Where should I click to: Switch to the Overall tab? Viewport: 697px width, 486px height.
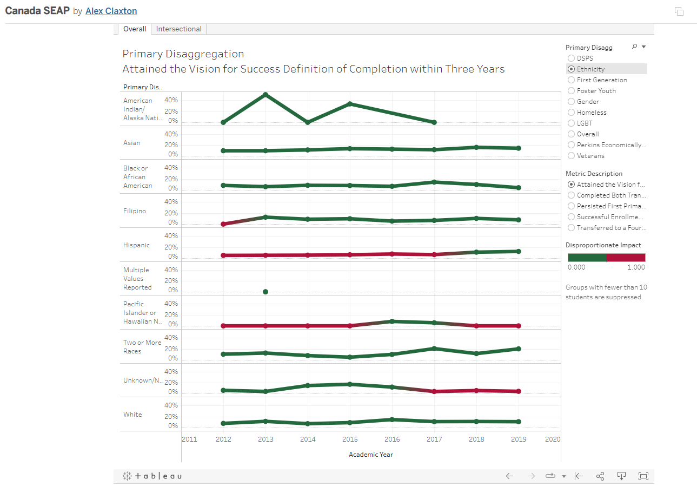click(x=135, y=29)
